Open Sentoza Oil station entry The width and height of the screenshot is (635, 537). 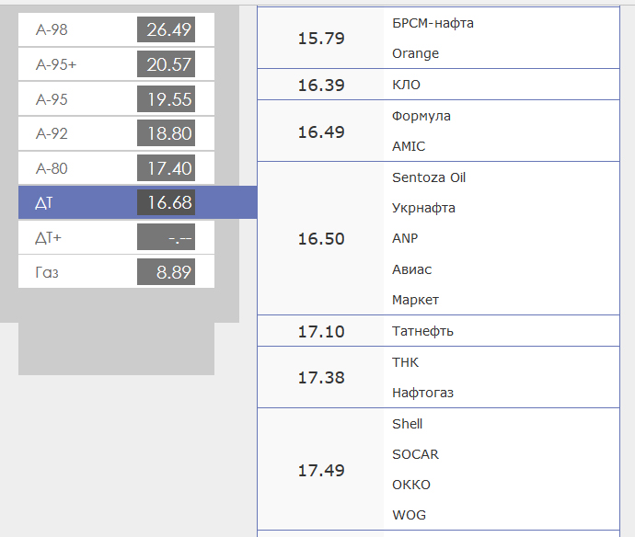click(x=429, y=177)
